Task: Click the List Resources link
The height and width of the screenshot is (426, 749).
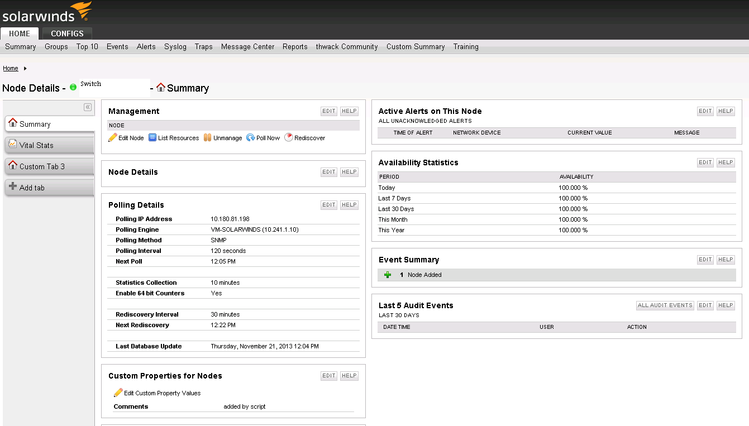Action: tap(178, 138)
